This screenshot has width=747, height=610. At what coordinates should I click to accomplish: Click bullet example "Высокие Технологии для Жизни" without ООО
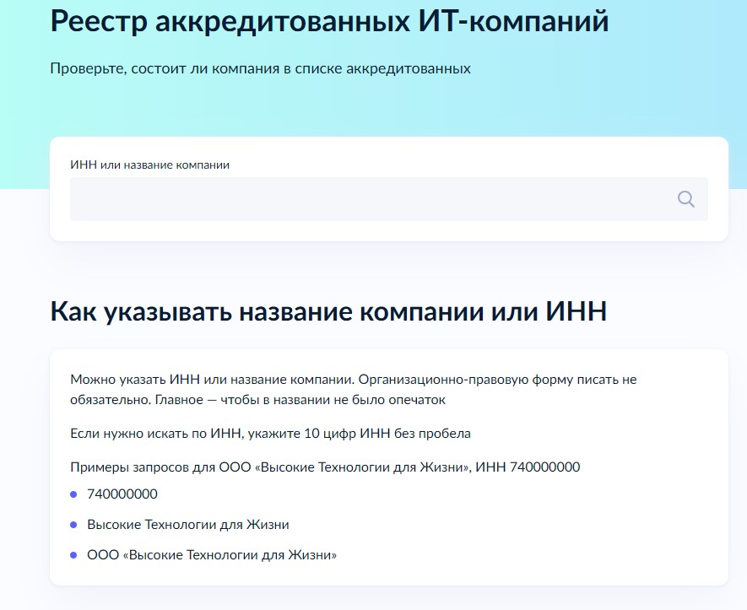coord(187,524)
